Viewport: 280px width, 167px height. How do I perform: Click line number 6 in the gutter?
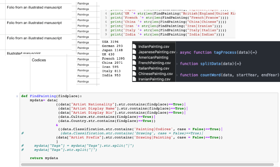[x=106, y=22]
